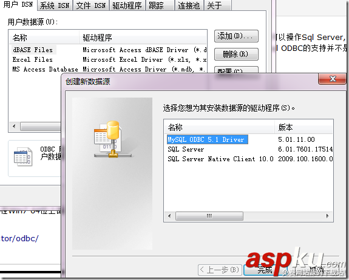The image size is (349, 280).
Task: Open the tor/odbc/ hyperlink
Action: [x=19, y=238]
